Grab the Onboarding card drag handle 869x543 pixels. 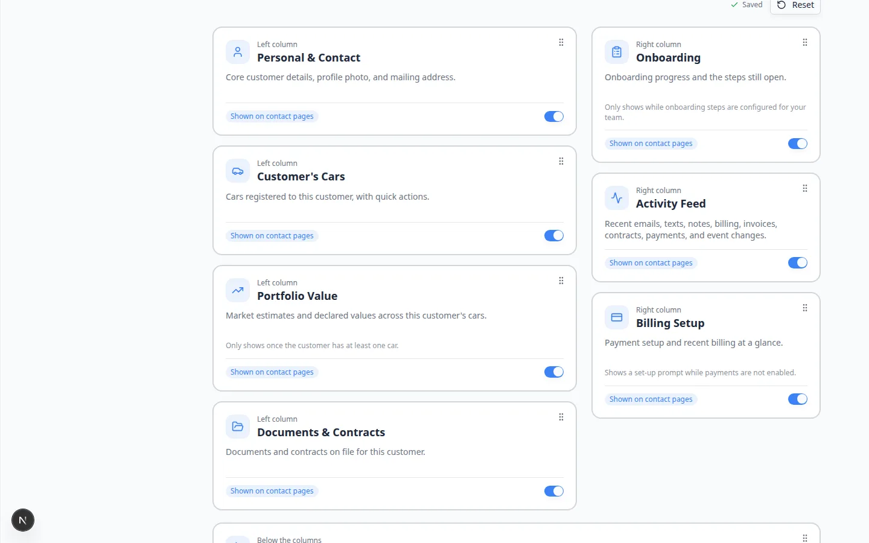[805, 42]
